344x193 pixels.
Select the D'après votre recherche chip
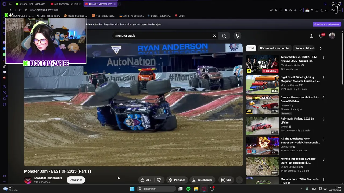coord(275,48)
